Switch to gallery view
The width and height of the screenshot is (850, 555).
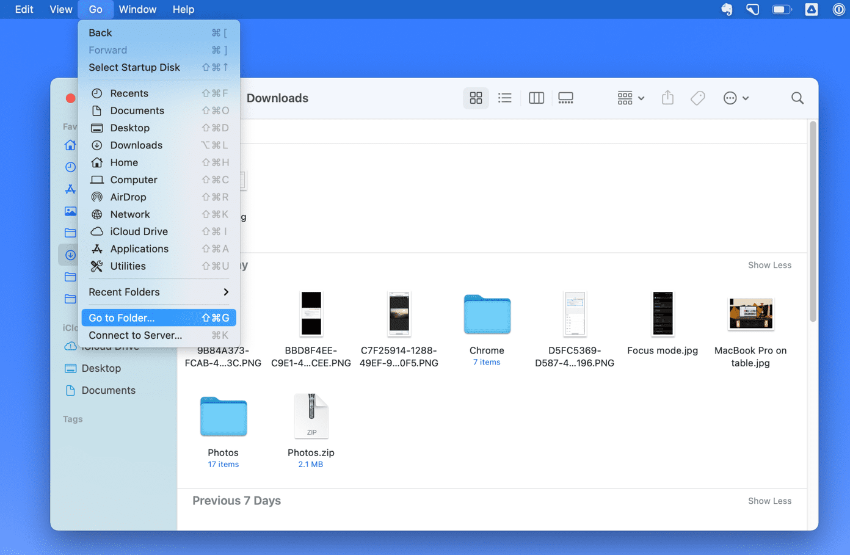[x=566, y=98]
